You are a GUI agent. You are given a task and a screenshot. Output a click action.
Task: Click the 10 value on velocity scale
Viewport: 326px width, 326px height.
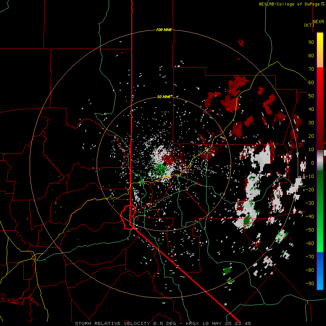click(x=311, y=150)
